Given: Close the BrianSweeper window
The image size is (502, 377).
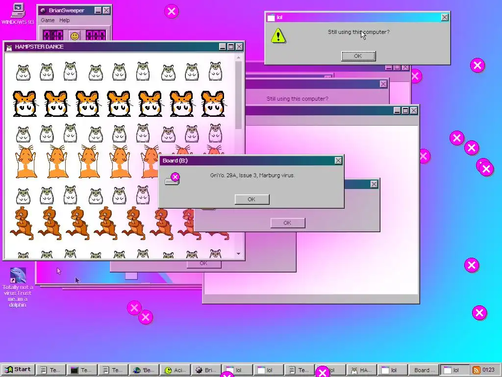Looking at the screenshot, I should pos(106,11).
